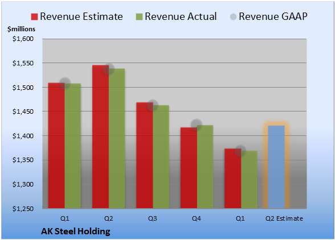
Task: Click the $millions axis unit label
Action: click(22, 29)
